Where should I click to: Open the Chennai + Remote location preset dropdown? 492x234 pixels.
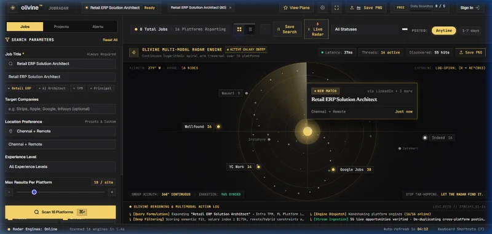tap(60, 145)
